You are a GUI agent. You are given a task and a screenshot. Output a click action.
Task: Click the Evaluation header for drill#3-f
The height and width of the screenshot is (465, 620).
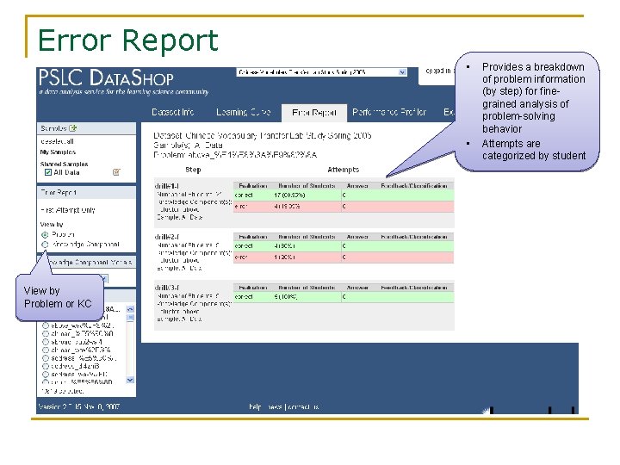[x=253, y=288]
